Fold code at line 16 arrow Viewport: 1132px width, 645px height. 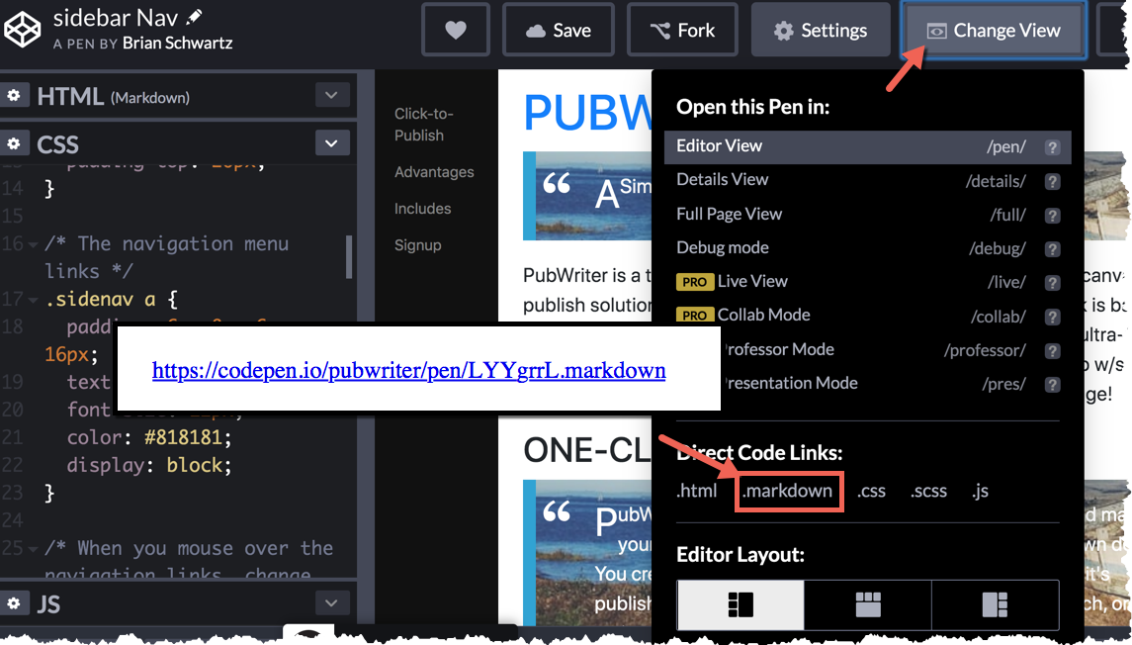(x=34, y=245)
